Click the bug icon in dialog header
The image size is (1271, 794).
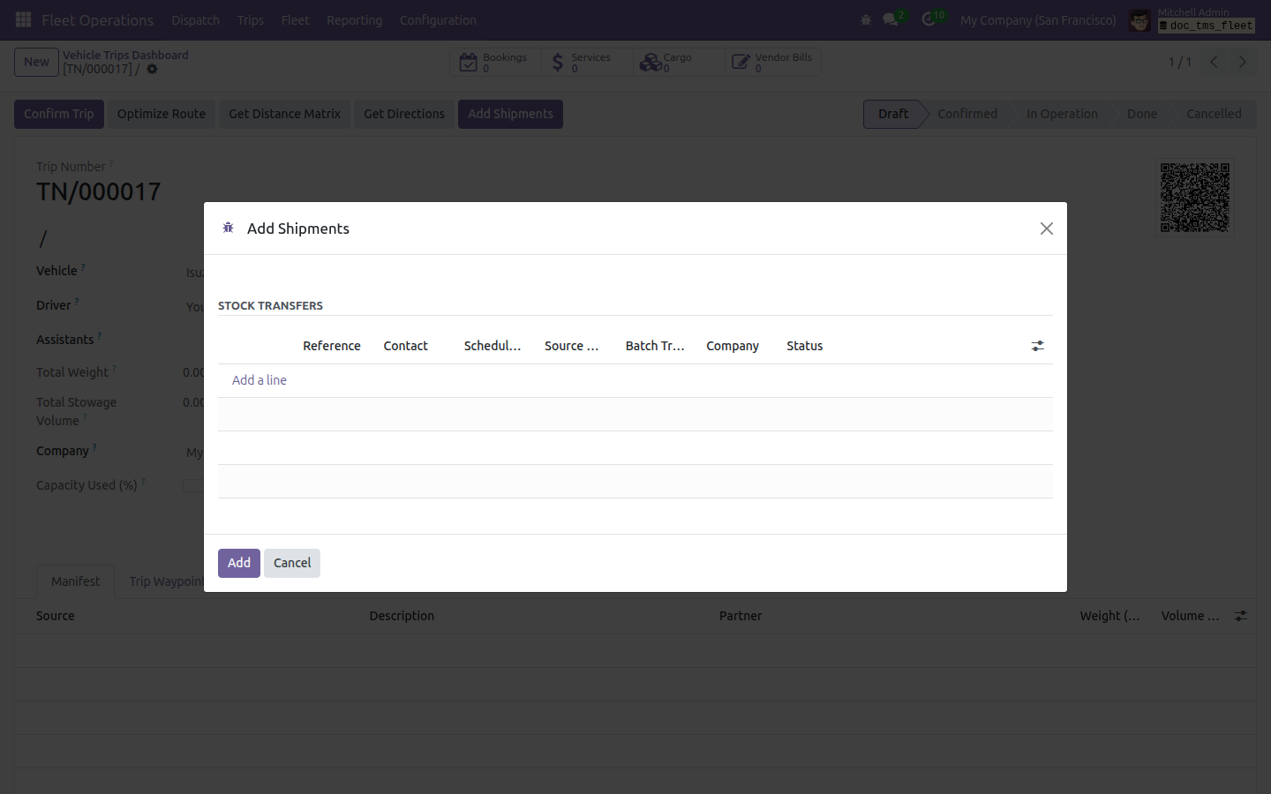coord(229,228)
